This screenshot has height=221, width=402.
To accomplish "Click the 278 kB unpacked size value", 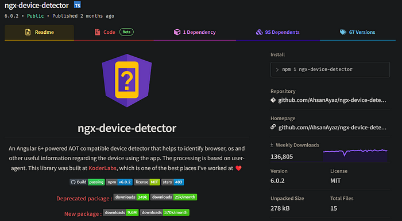I will [280, 208].
